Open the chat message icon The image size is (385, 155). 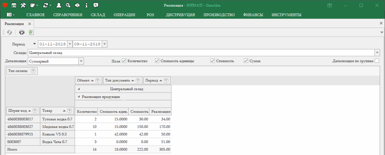(x=96, y=5)
